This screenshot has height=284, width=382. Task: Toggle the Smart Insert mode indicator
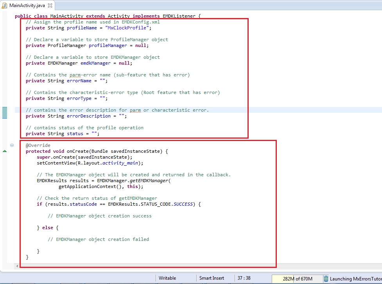(x=212, y=278)
